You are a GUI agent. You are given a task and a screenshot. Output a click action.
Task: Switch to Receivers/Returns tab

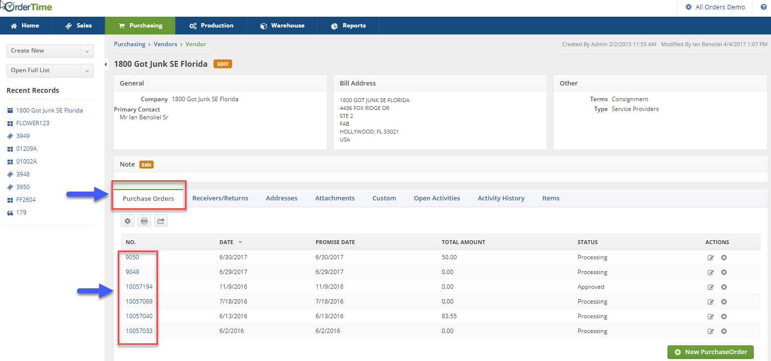coord(220,198)
